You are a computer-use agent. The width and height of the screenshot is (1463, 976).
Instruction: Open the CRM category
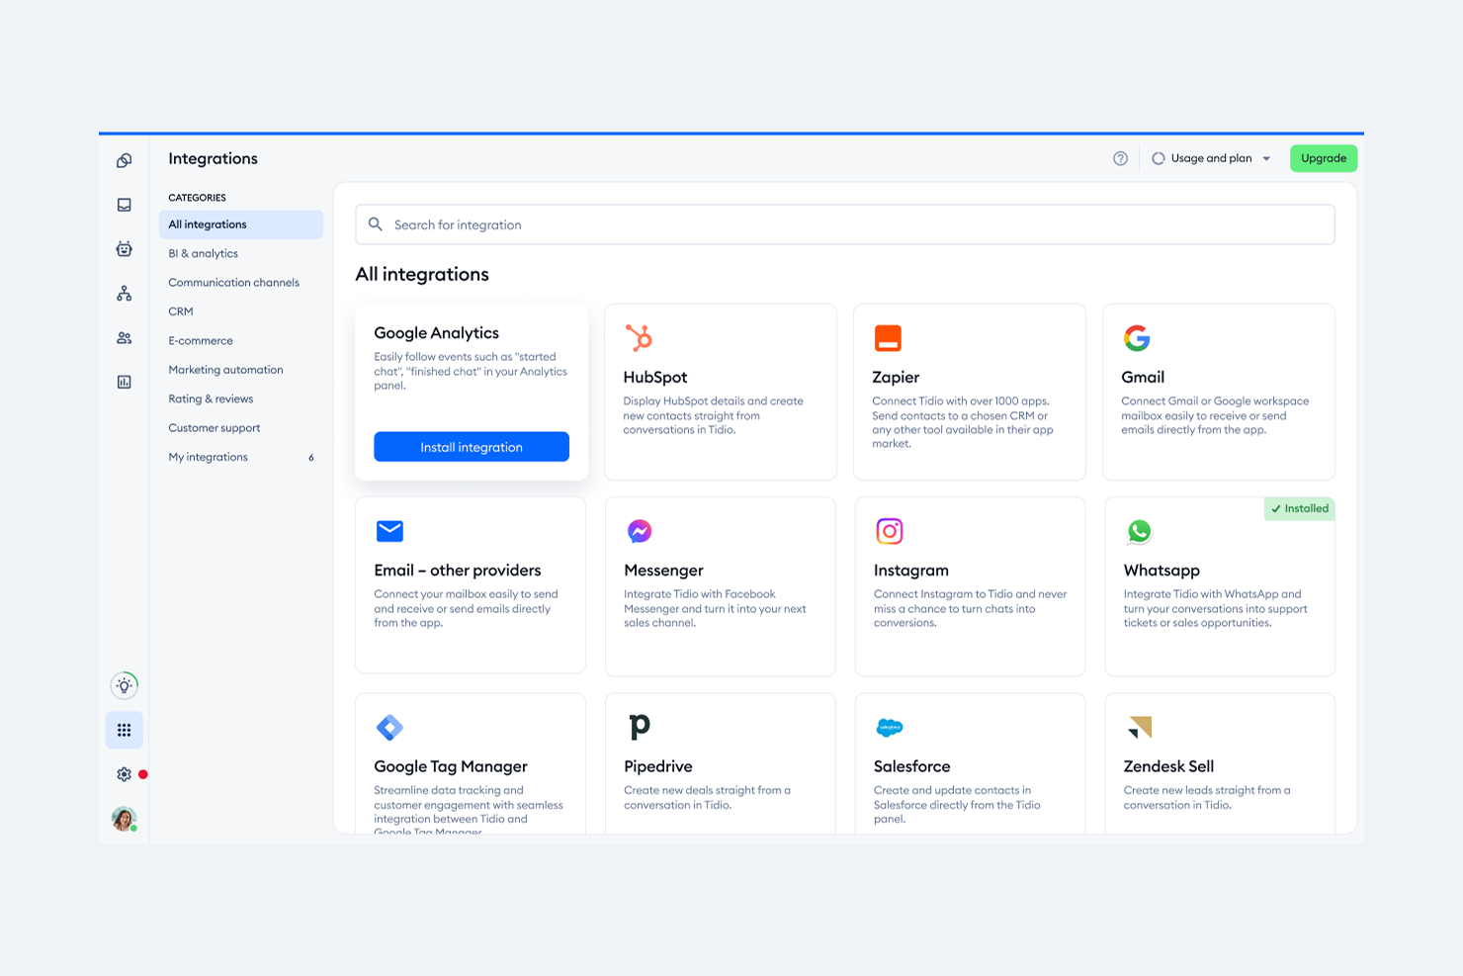181,311
